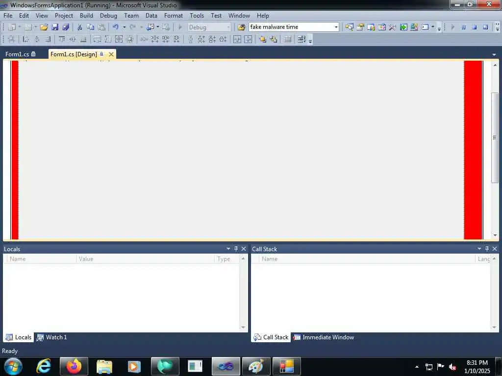Select the Locals bottom tab
502x376 pixels.
(x=19, y=337)
